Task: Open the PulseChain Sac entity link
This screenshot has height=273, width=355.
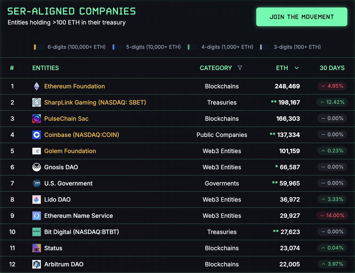Action: [65, 118]
